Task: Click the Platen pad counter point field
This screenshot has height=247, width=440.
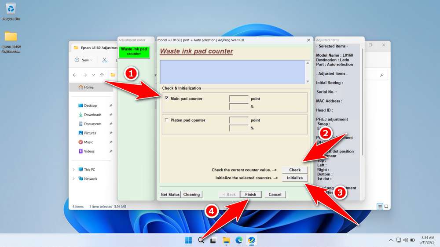Action: coord(238,120)
